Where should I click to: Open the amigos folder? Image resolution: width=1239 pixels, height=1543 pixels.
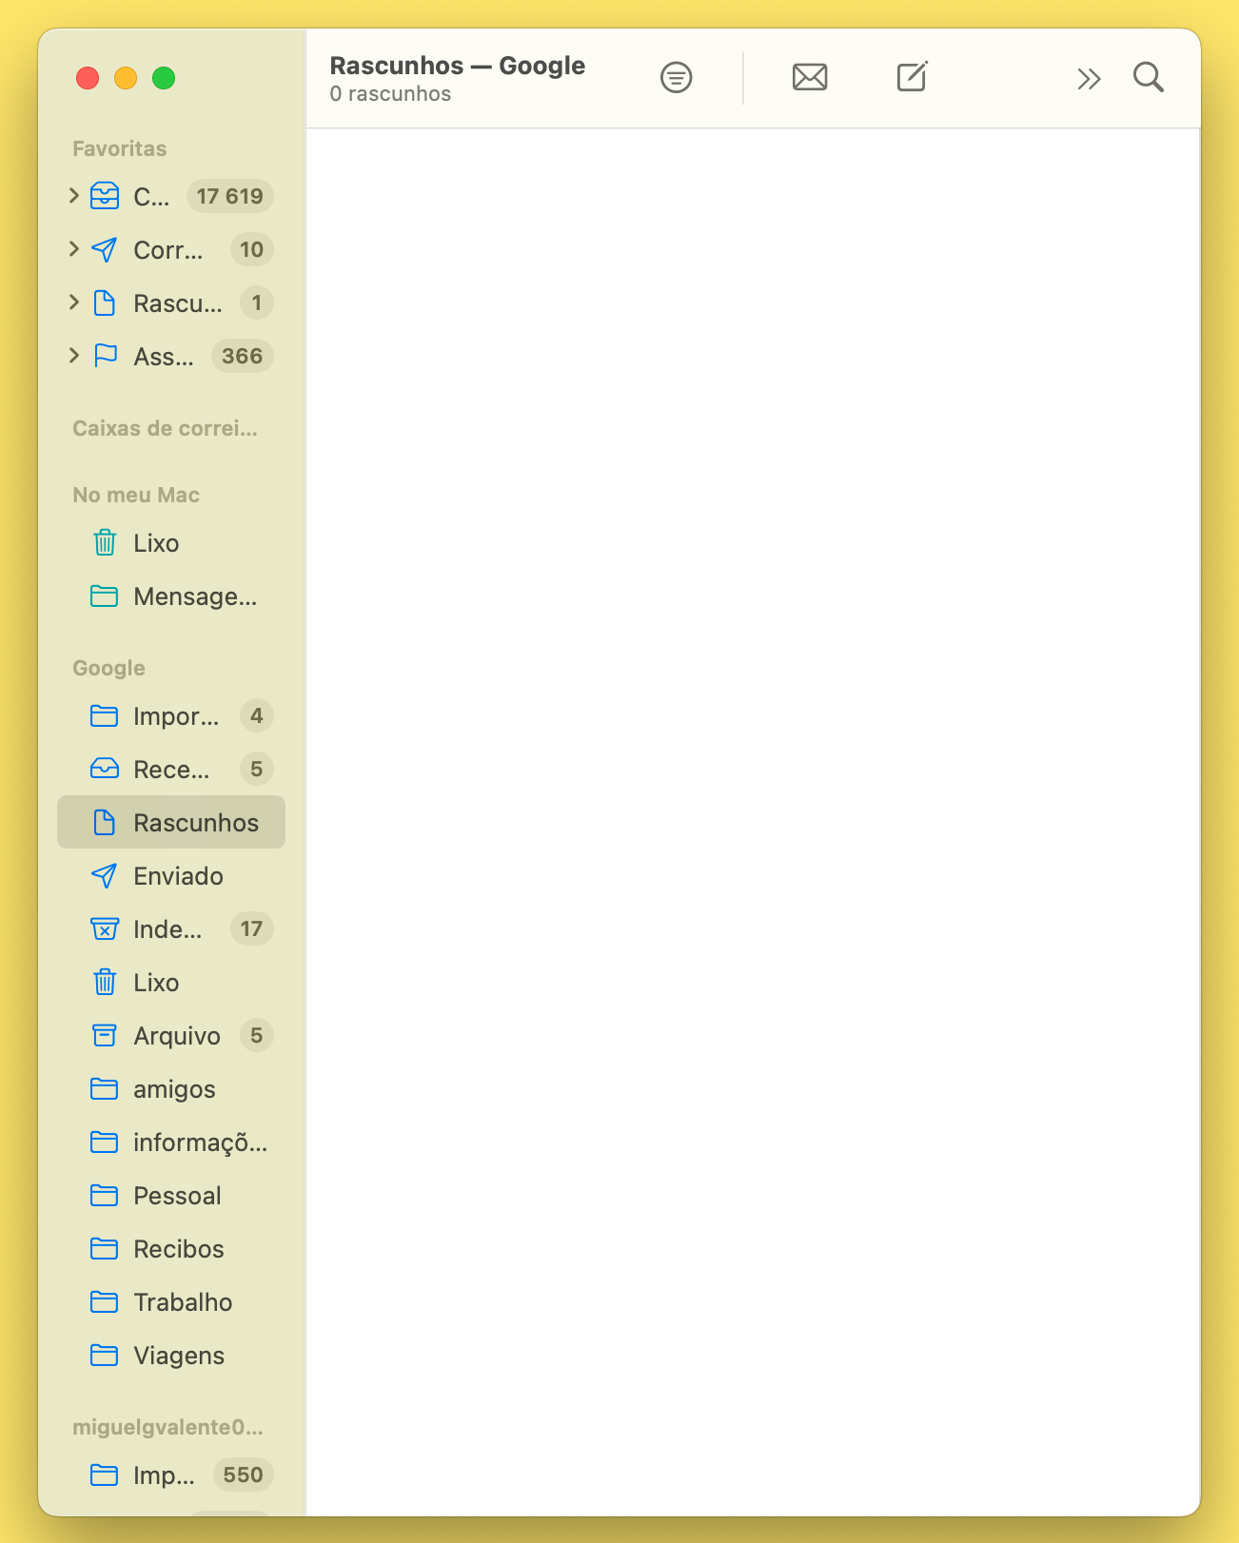(x=171, y=1089)
